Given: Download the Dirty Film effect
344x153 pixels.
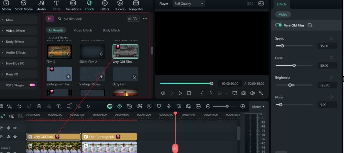Looking at the screenshot, I should pyautogui.click(x=134, y=77).
